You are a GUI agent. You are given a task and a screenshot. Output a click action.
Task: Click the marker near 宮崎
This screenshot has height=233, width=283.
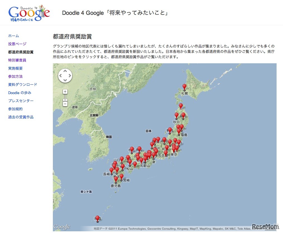pyautogui.click(x=121, y=176)
